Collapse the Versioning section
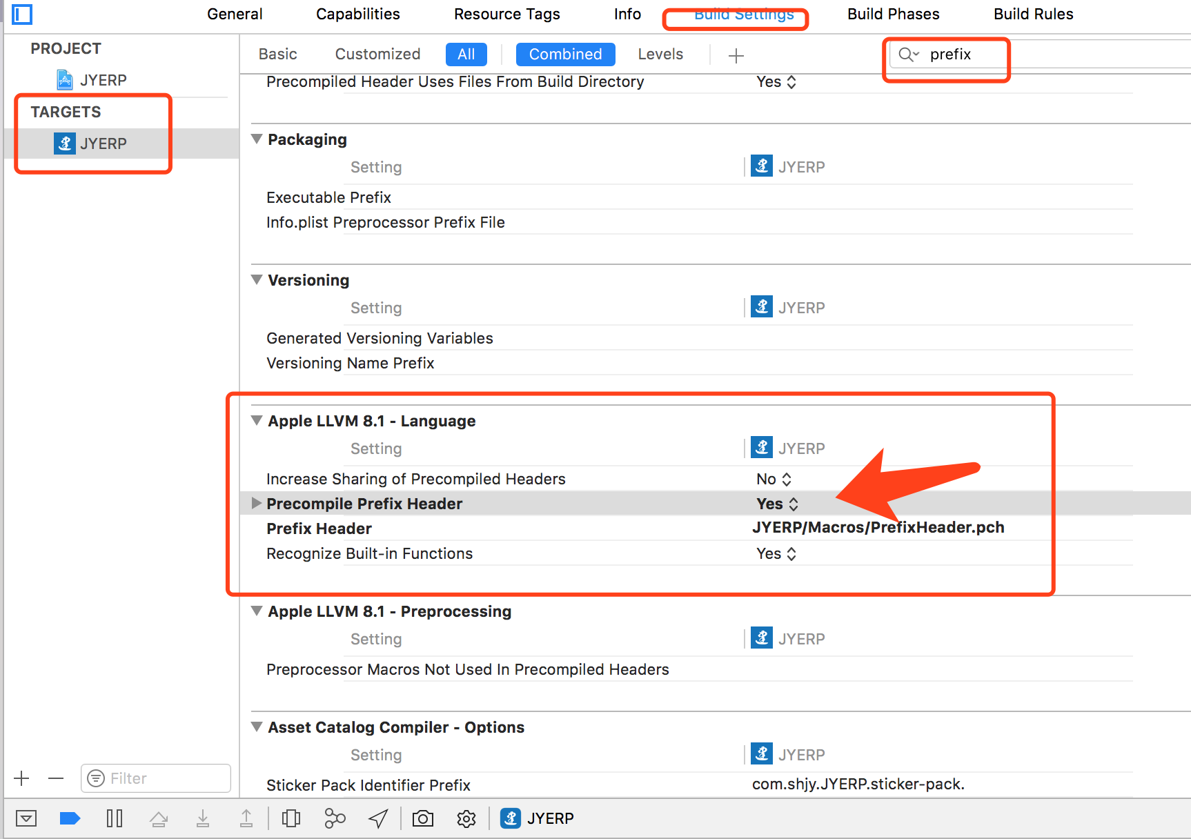 click(257, 280)
